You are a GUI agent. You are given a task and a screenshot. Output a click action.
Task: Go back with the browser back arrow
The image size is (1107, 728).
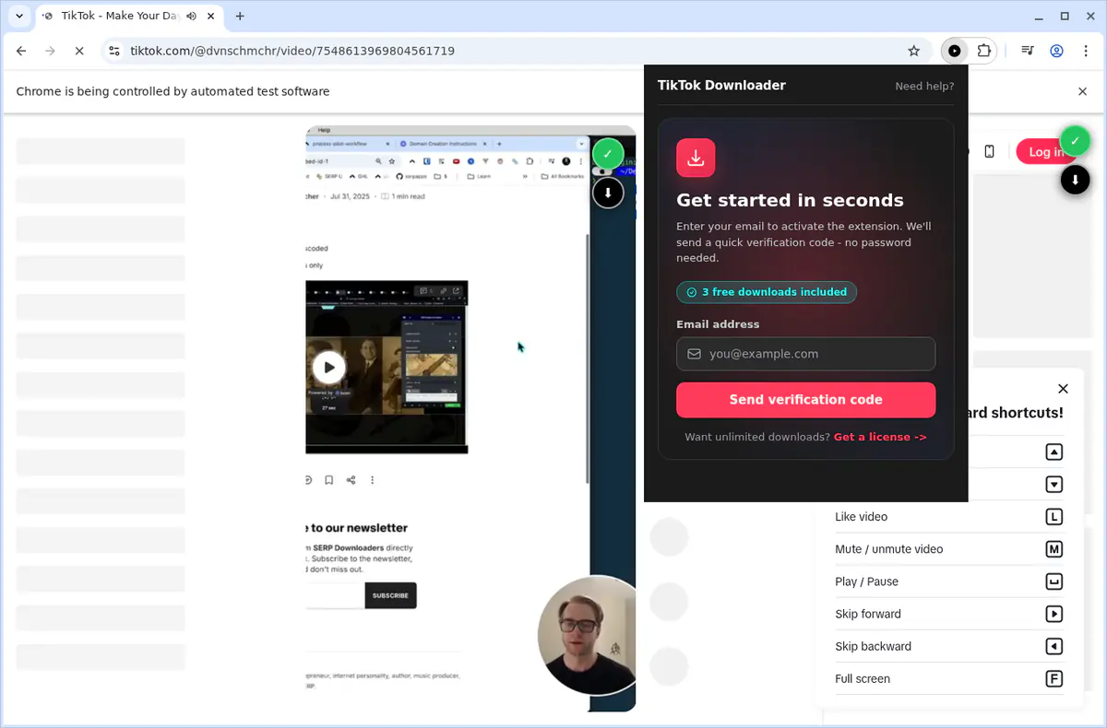(21, 51)
